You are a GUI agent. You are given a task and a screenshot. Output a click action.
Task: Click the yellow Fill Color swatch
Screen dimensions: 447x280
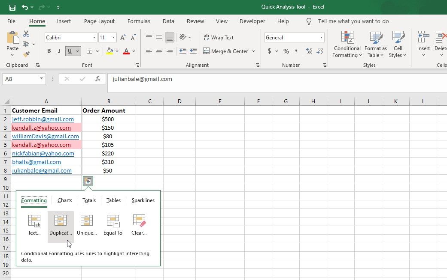(x=109, y=51)
